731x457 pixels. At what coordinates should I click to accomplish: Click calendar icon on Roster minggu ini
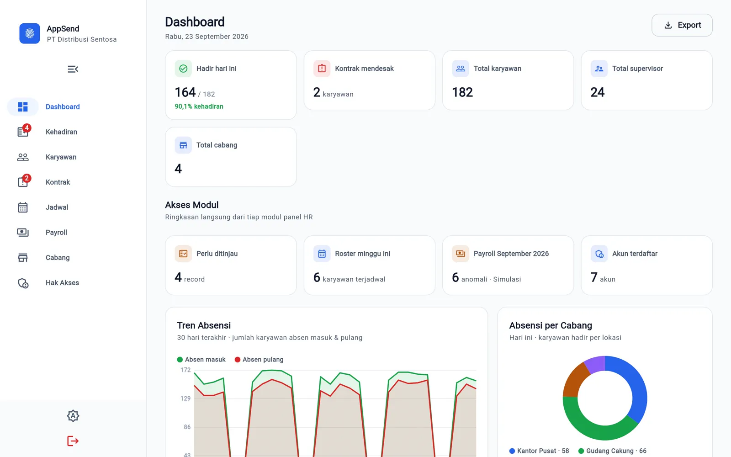point(322,254)
